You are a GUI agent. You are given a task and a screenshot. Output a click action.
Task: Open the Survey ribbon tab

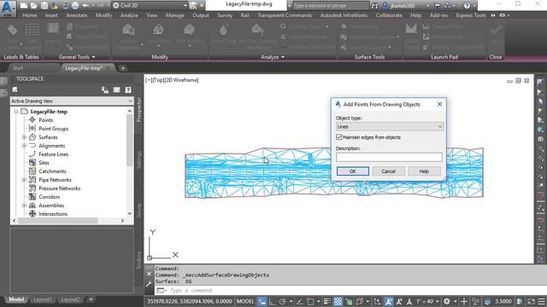pyautogui.click(x=225, y=15)
